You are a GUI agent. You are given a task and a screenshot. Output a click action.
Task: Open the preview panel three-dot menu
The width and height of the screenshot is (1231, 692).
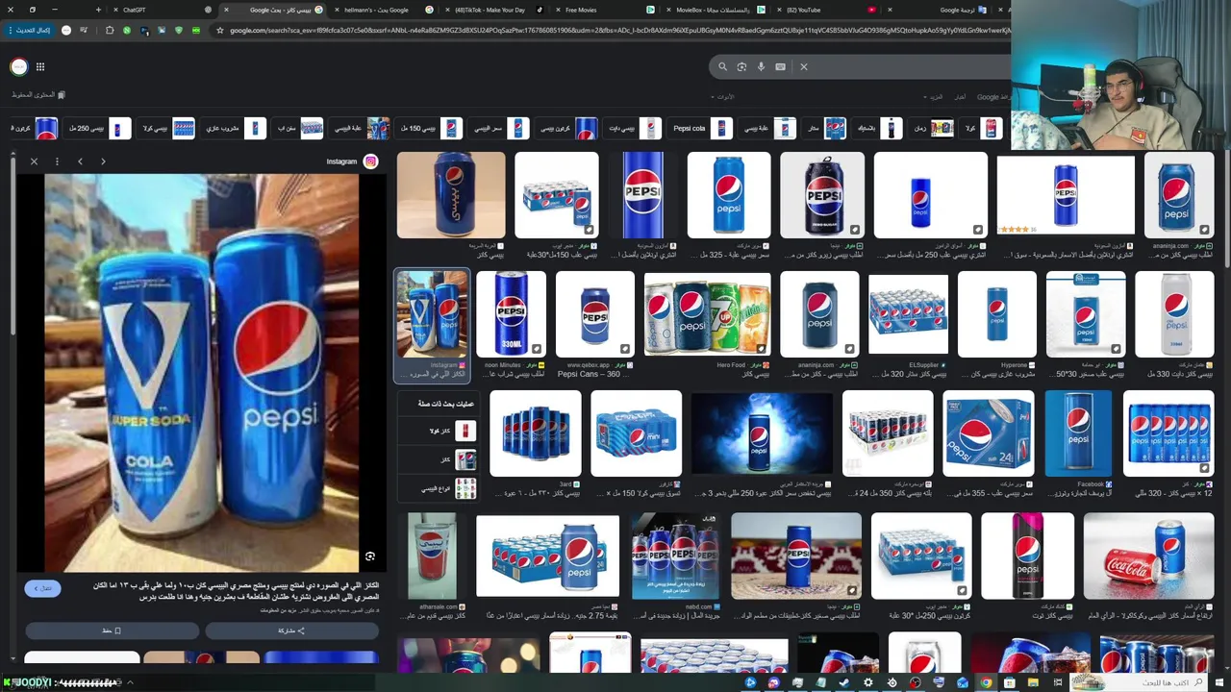pos(57,161)
